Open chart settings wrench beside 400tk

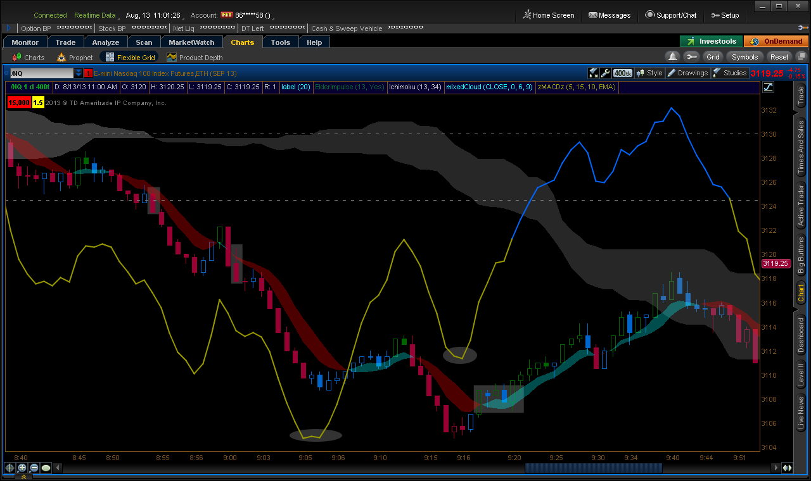pyautogui.click(x=605, y=73)
